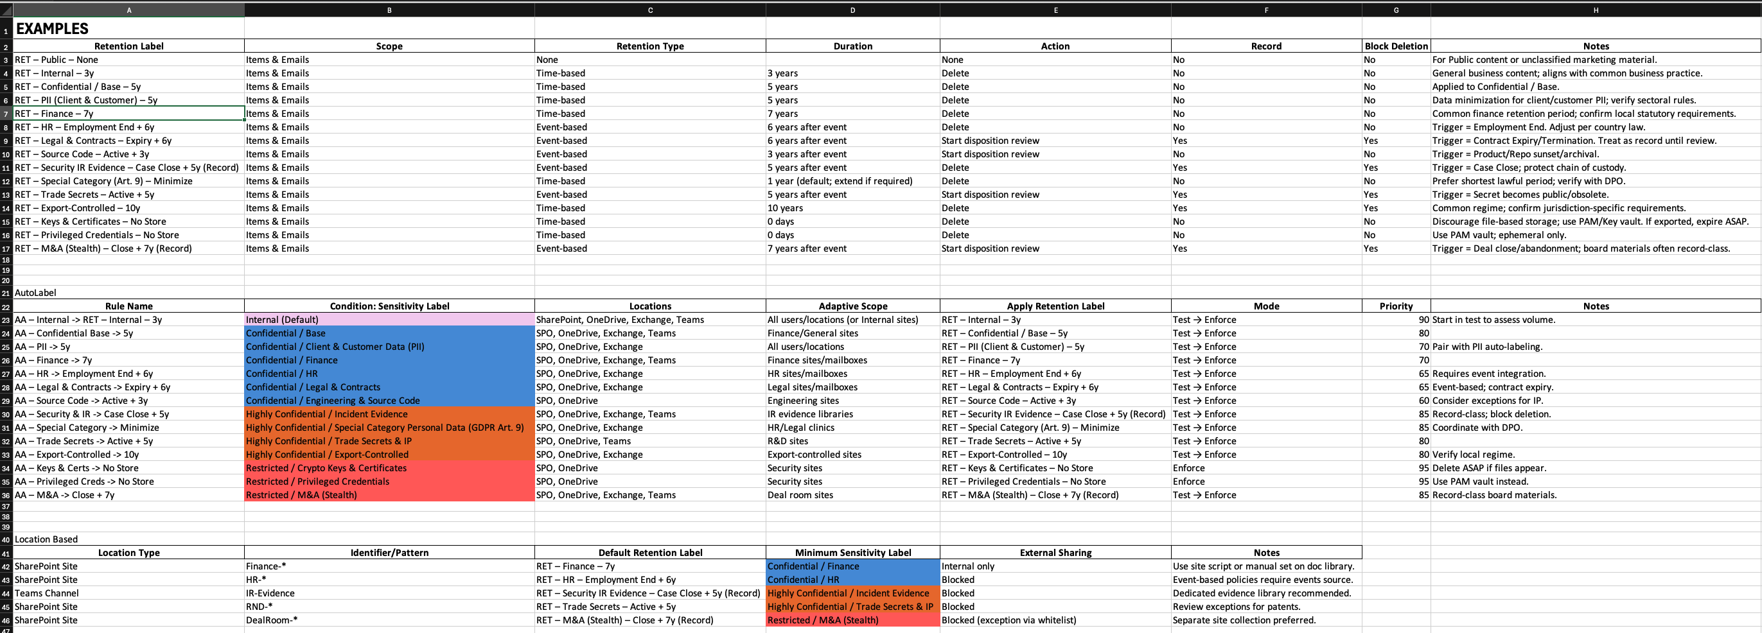1762x633 pixels.
Task: Click the row 22 header number
Action: (x=6, y=307)
